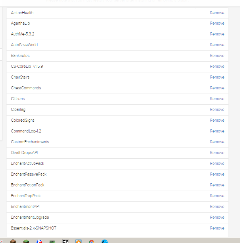Remove the AgarthaLib plugin

point(217,23)
